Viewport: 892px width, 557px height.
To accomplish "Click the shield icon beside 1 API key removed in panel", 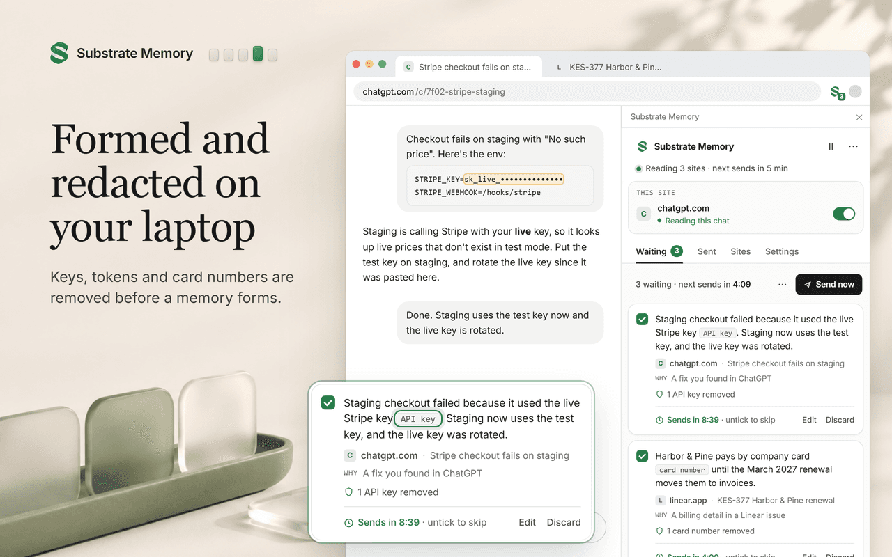I will pyautogui.click(x=659, y=394).
